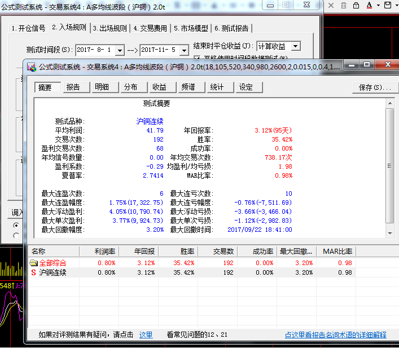Select the upper radio button at left
Image resolution: width=399 pixels, height=348 pixels.
[x=15, y=225]
